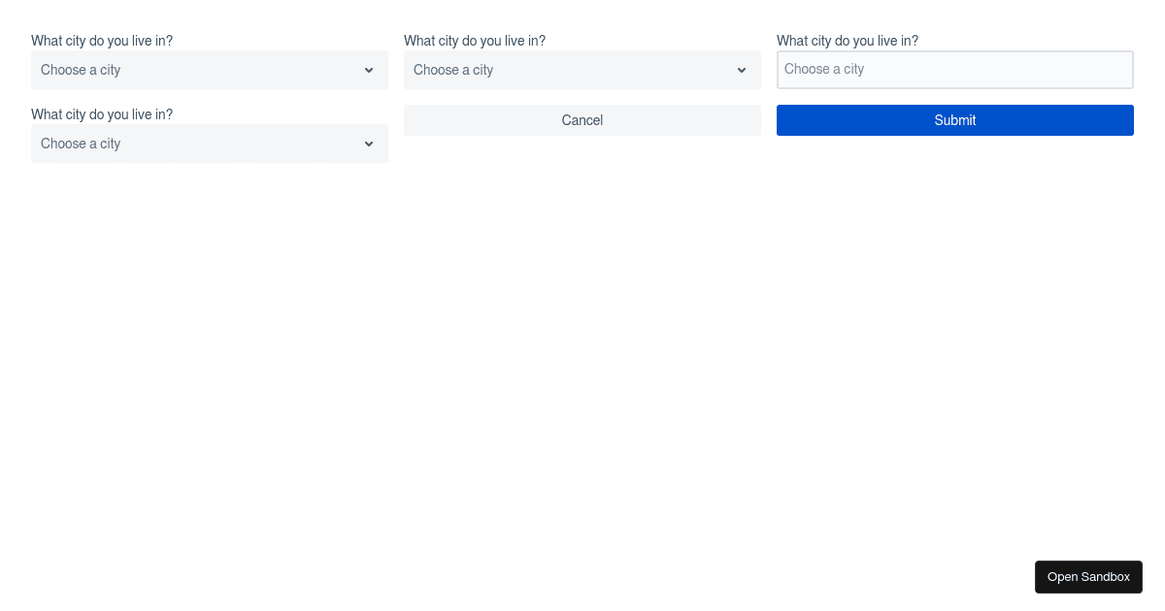The image size is (1165, 611).
Task: Click the Submit button's blue area
Action: (x=955, y=120)
